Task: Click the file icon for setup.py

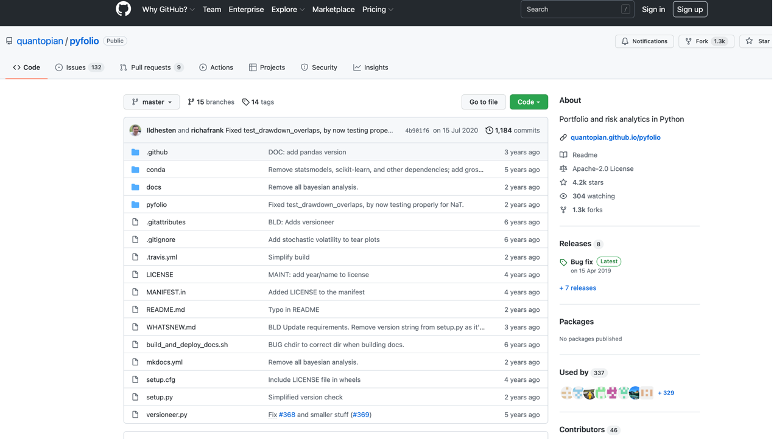Action: pos(135,398)
